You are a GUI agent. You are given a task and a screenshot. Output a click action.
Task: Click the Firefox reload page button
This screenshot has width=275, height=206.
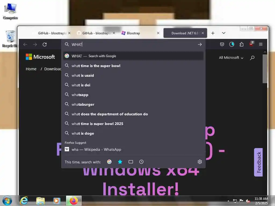45,45
